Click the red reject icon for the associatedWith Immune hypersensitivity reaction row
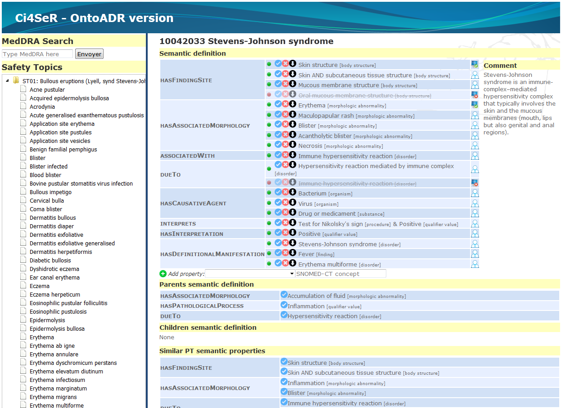This screenshot has height=408, width=561. pos(285,155)
